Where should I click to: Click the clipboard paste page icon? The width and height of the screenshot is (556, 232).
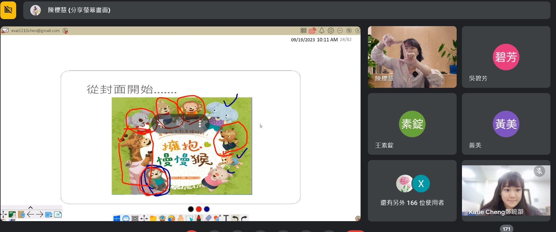tap(21, 215)
